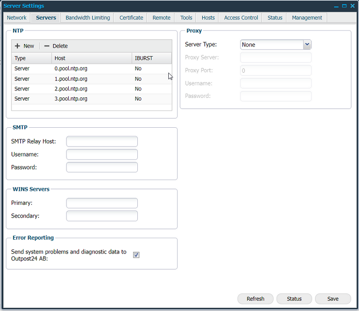Save the server settings

[x=333, y=299]
